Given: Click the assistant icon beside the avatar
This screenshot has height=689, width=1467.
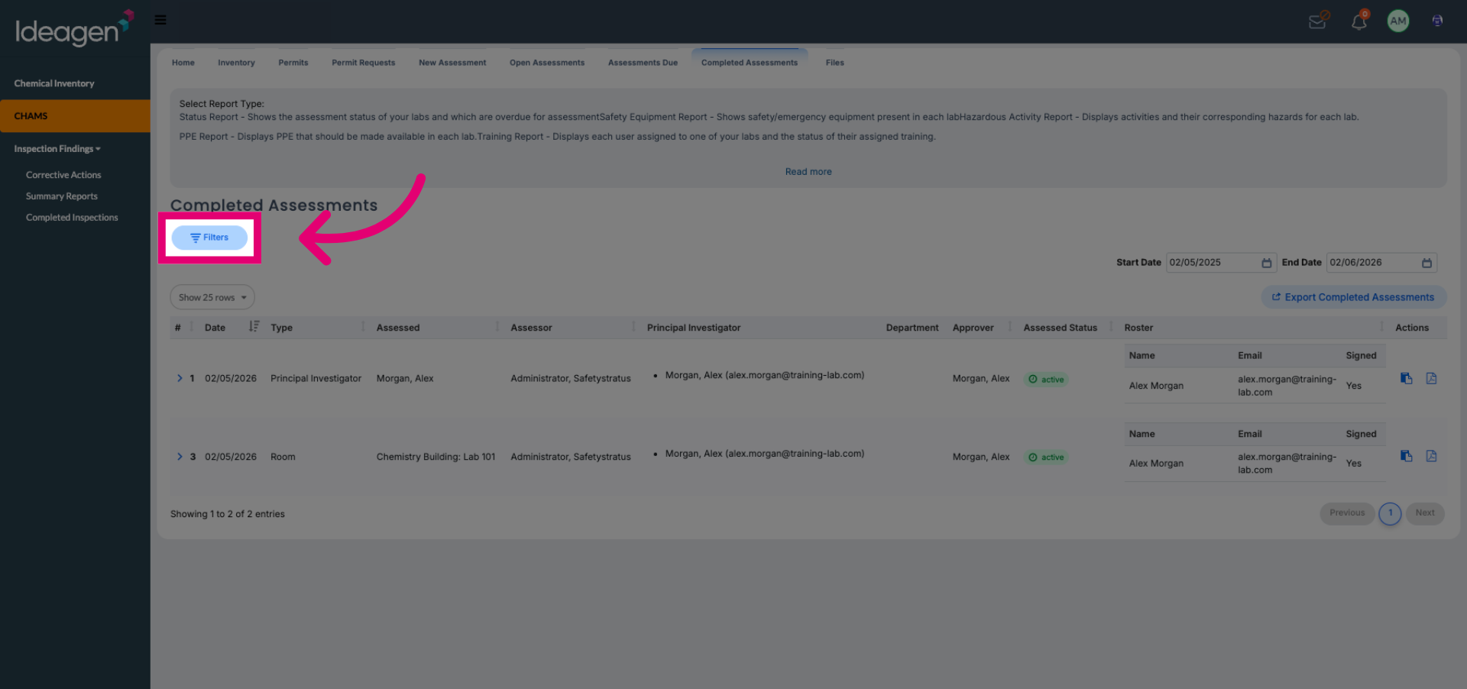Looking at the screenshot, I should coord(1437,21).
